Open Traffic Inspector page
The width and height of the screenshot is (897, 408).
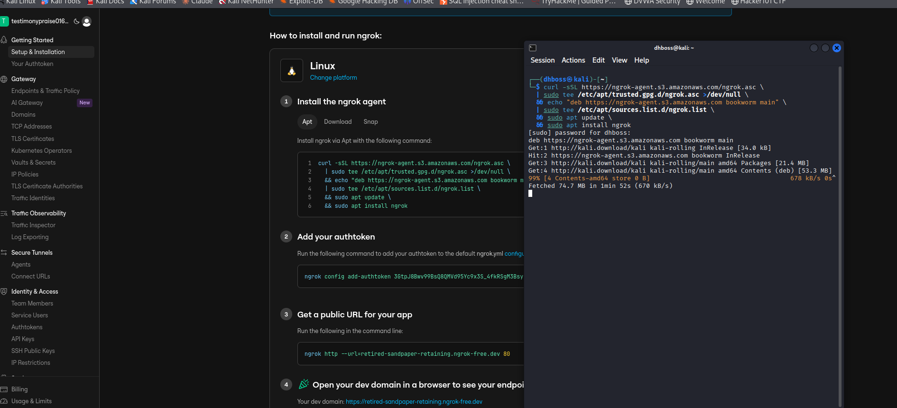pos(34,225)
